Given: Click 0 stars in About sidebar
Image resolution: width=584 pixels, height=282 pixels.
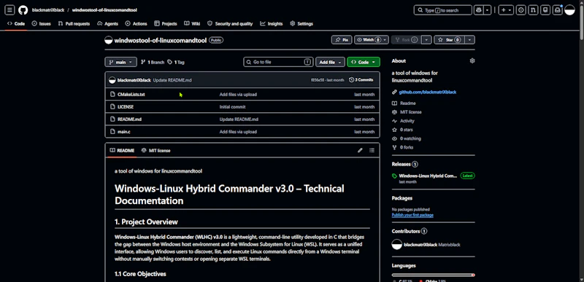Looking at the screenshot, I should (406, 130).
